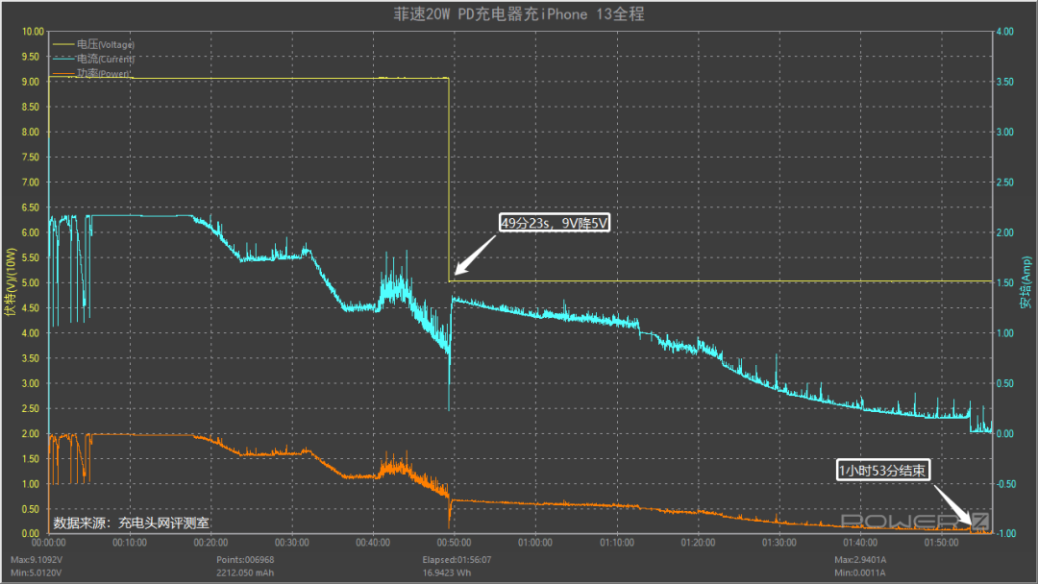
Task: Click the cyan Current legend line swatch
Action: tap(62, 59)
